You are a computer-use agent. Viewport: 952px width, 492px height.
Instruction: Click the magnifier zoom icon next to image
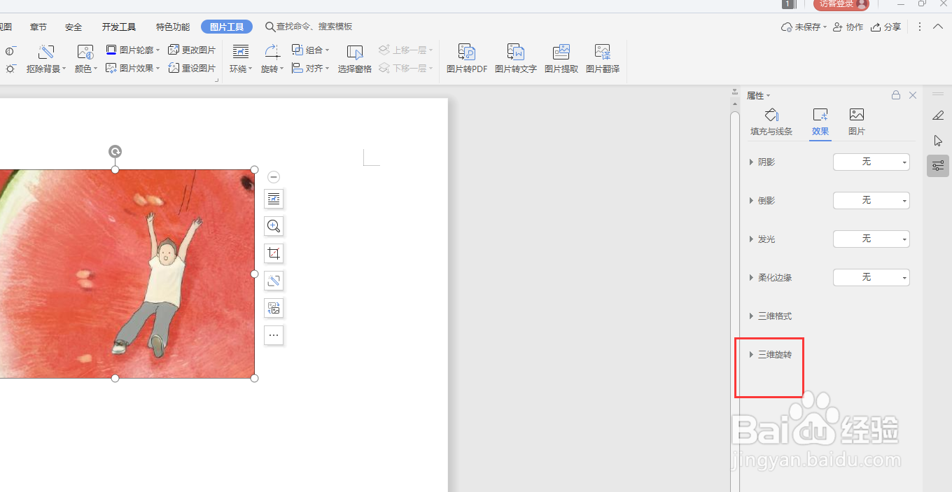[x=273, y=226]
